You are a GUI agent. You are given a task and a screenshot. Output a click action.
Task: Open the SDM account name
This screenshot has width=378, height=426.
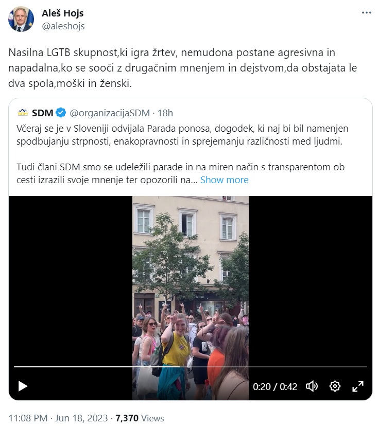(x=42, y=113)
